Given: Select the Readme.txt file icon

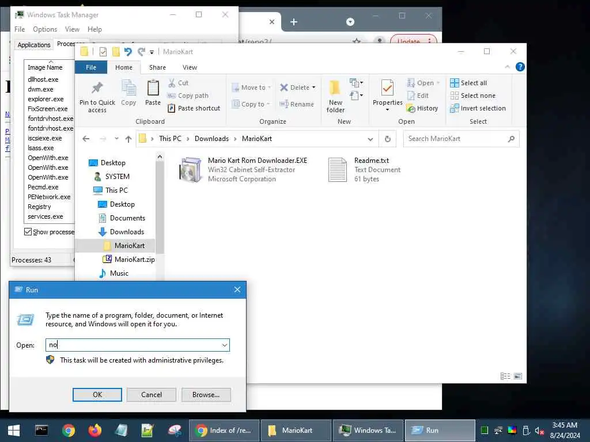Looking at the screenshot, I should tap(337, 170).
